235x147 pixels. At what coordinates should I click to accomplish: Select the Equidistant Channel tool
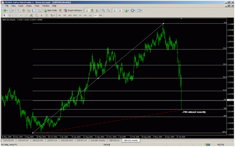[x=31, y=15]
